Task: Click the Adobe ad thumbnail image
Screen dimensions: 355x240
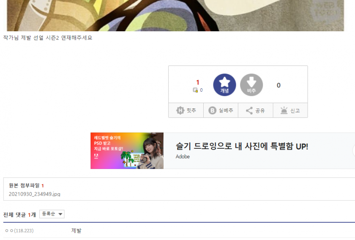Action: pyautogui.click(x=127, y=151)
